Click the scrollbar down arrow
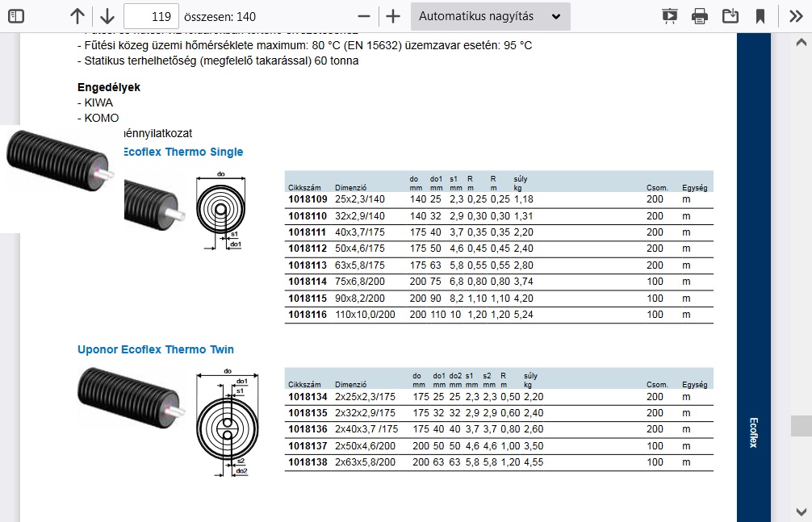 pyautogui.click(x=801, y=512)
